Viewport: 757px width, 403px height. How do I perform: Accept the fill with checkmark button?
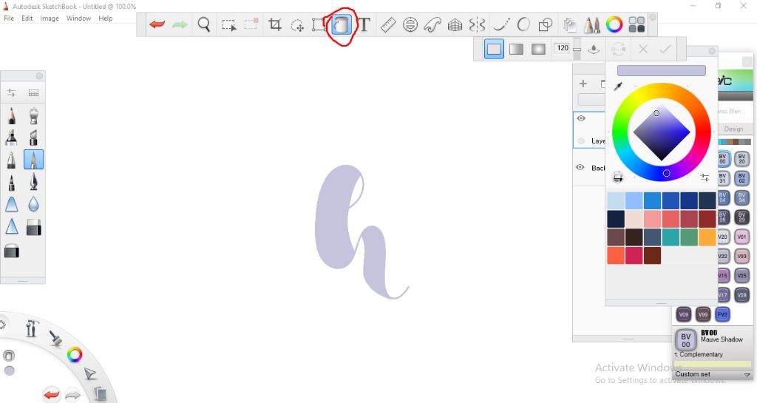pyautogui.click(x=665, y=49)
